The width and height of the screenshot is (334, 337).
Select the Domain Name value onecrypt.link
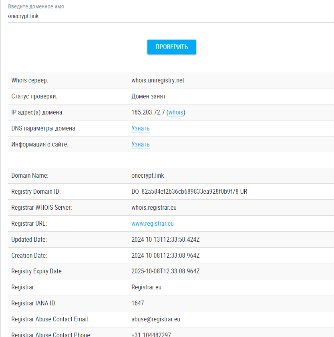click(x=147, y=176)
